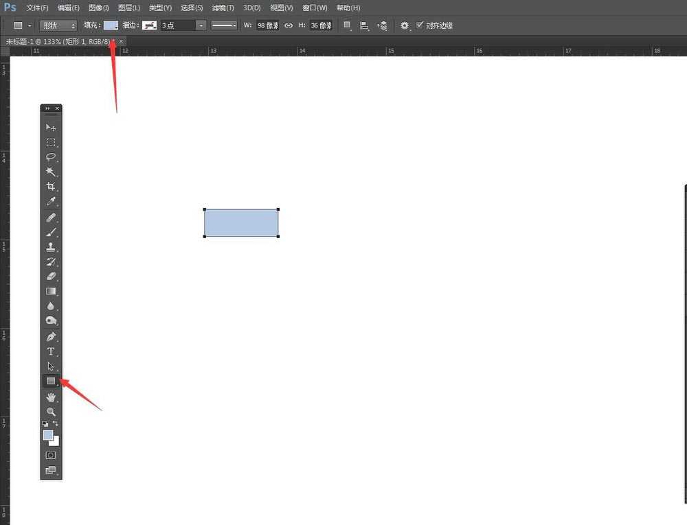
Task: Select the Clone Stamp tool
Action: tap(51, 247)
